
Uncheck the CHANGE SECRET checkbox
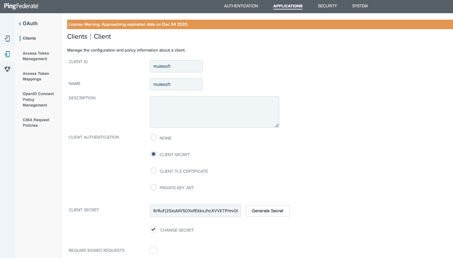click(153, 230)
